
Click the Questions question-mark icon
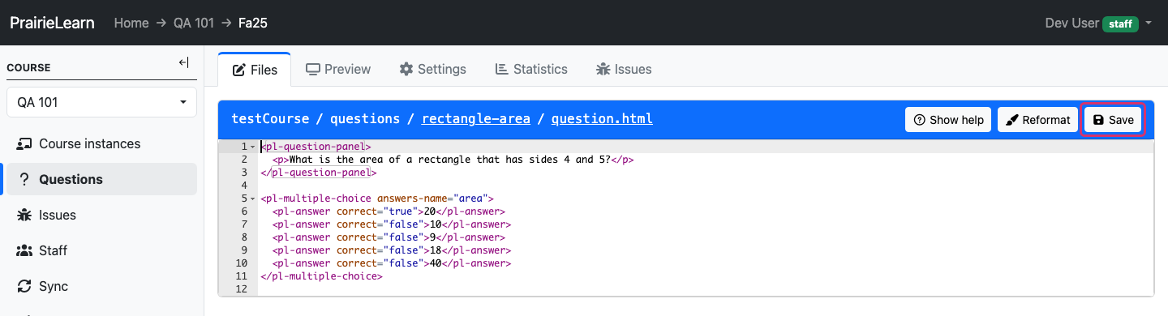coord(24,179)
